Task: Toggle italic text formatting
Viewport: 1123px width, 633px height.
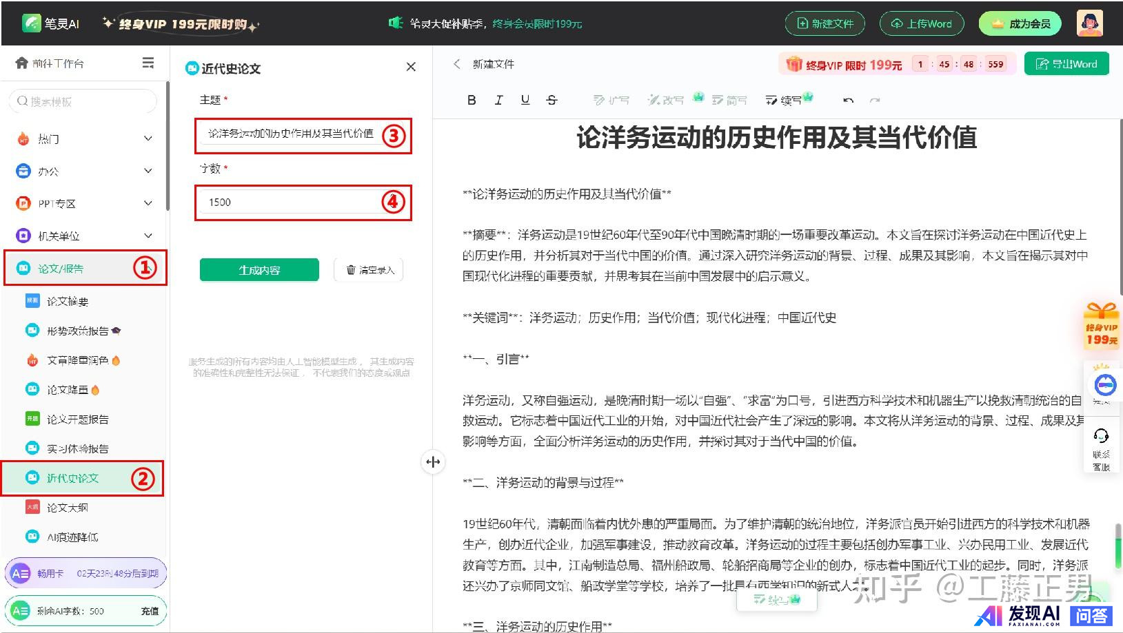Action: coord(498,100)
